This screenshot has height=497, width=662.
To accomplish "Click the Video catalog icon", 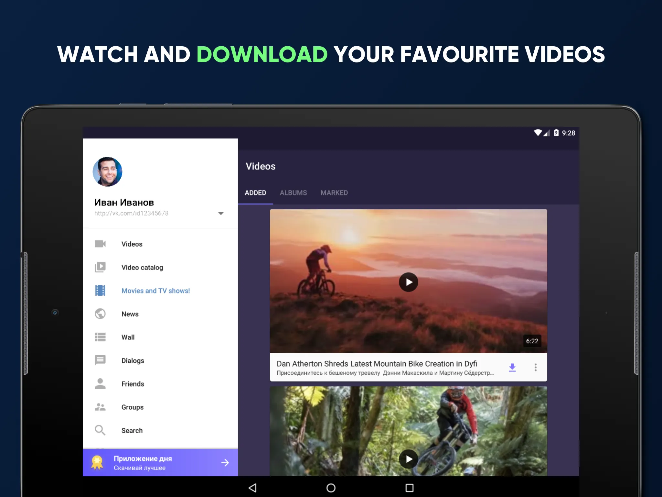I will [100, 267].
